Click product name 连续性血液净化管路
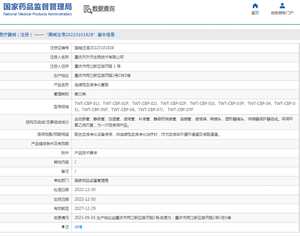Screen dimensions: 300x236 click(91, 85)
